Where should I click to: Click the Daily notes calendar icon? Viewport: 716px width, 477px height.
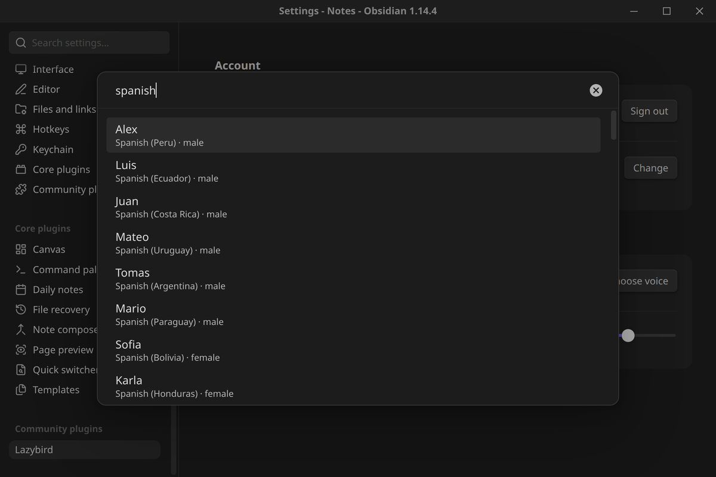[x=21, y=290]
